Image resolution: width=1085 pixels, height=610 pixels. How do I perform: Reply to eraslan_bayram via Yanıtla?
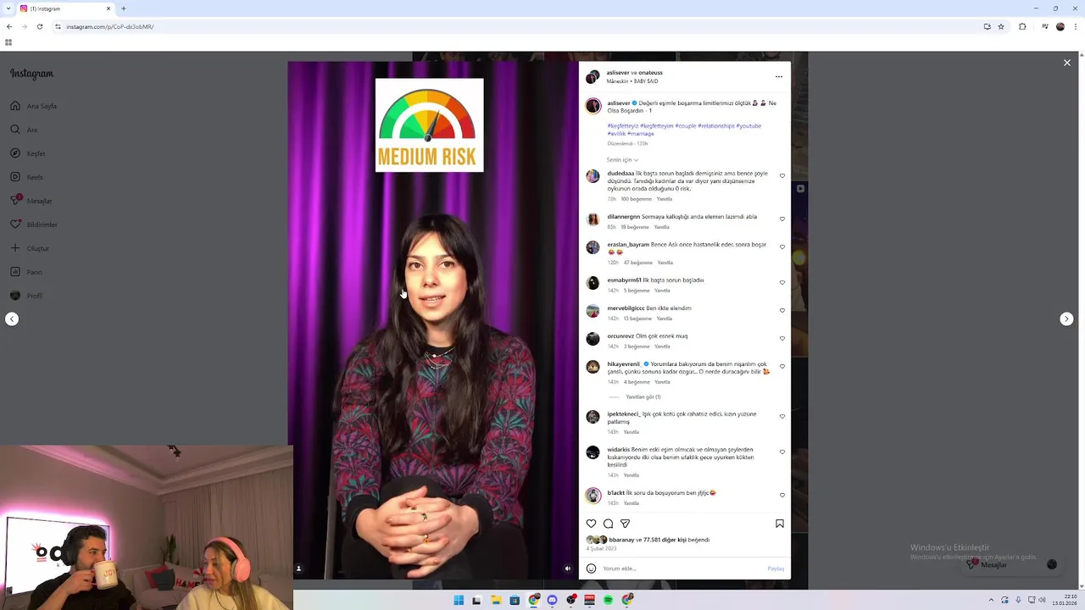click(665, 263)
